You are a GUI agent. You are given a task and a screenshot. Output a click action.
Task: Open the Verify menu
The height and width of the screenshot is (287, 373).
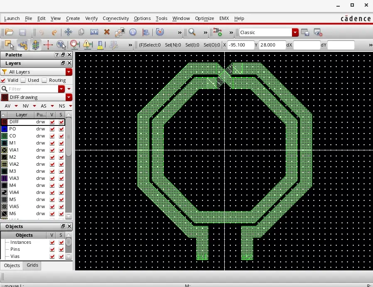91,18
